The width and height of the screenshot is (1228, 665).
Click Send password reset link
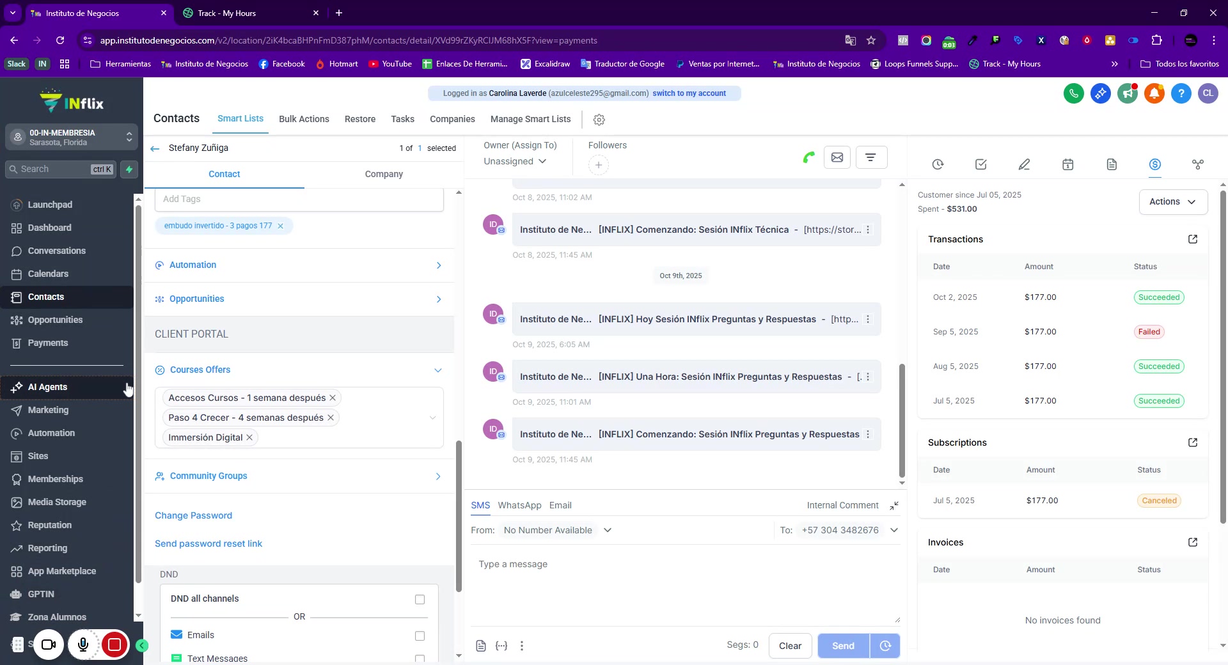coord(209,544)
